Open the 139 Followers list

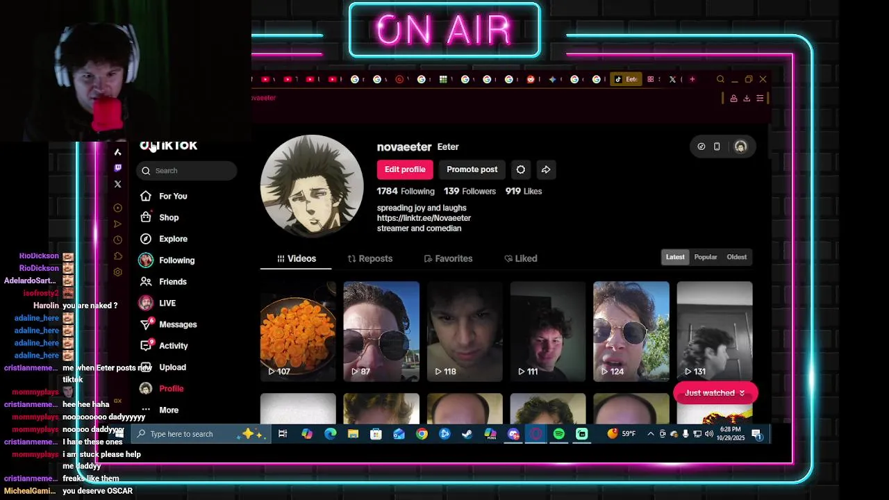pos(470,191)
